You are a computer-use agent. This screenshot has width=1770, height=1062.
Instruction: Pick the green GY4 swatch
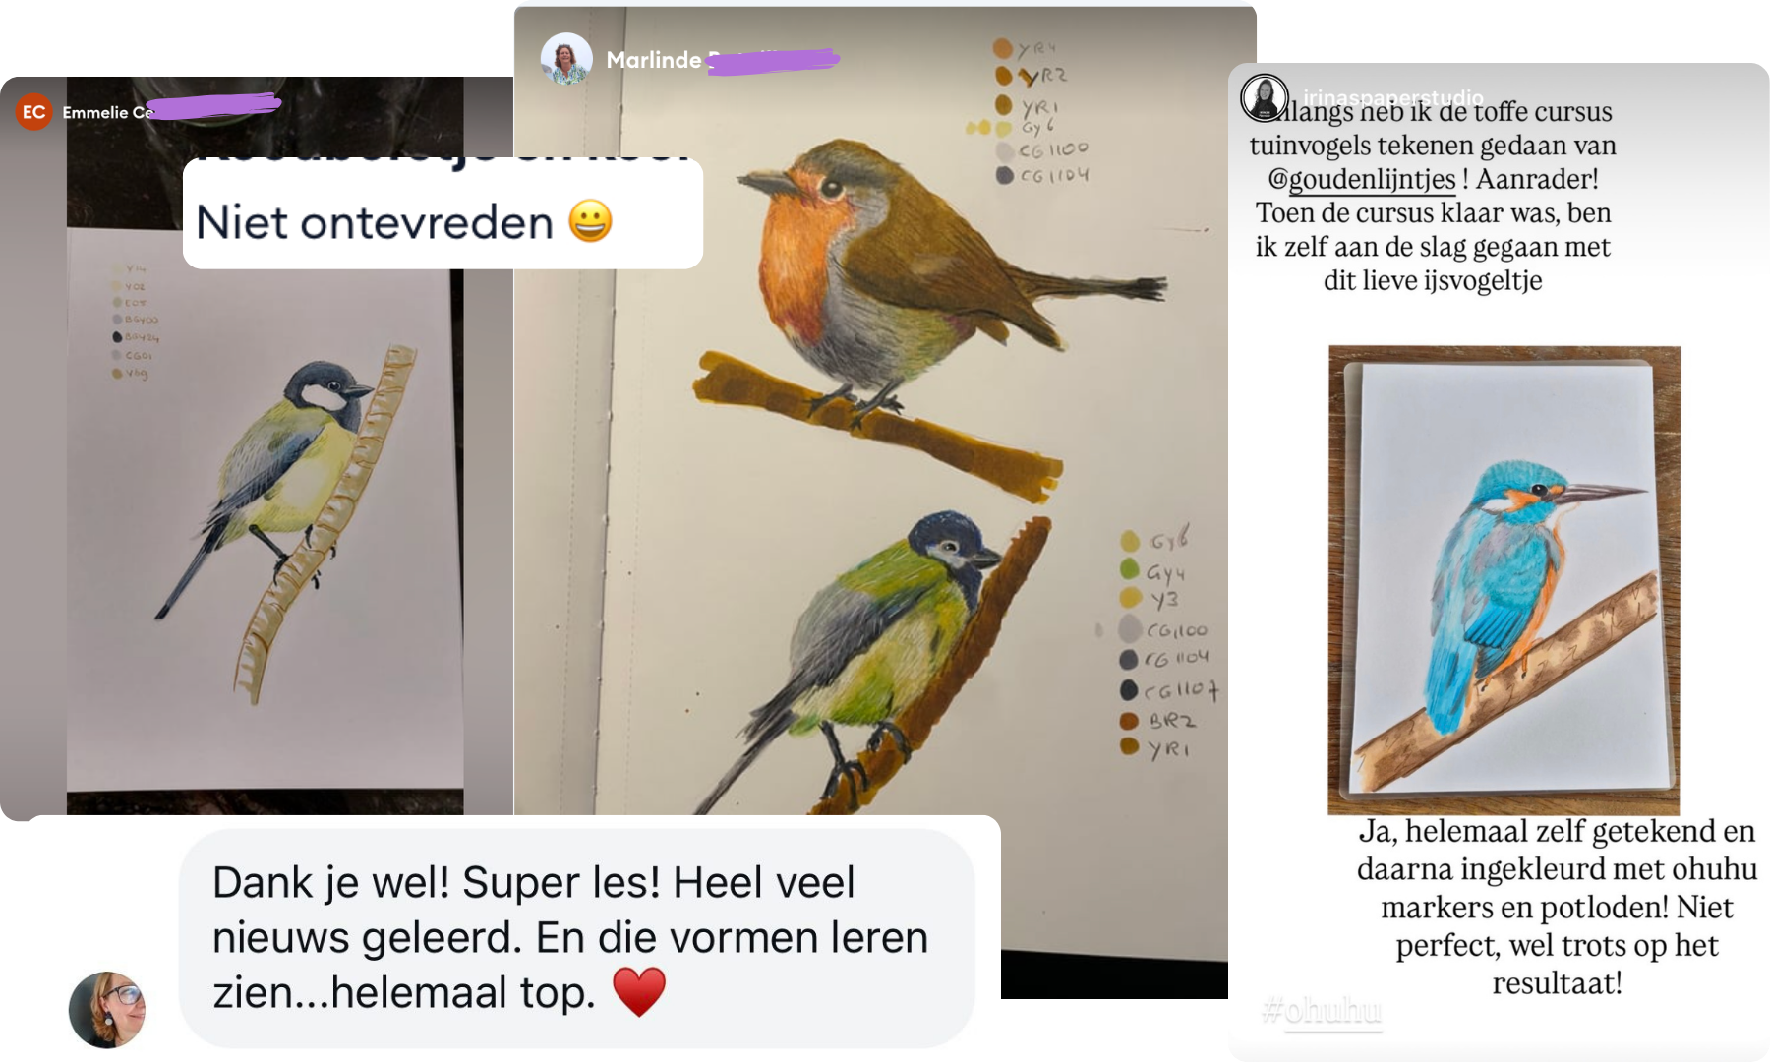point(1130,569)
